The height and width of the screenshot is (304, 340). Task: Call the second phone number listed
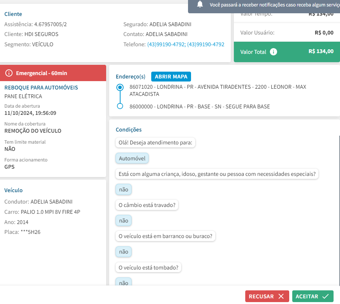pos(205,44)
